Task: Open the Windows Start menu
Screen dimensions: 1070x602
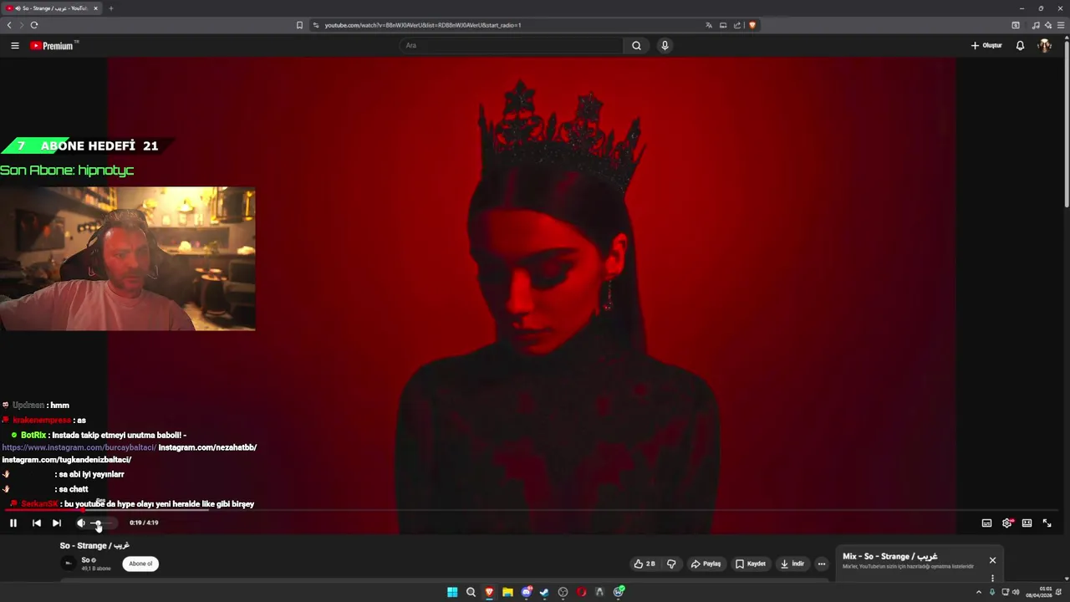Action: coord(452,592)
